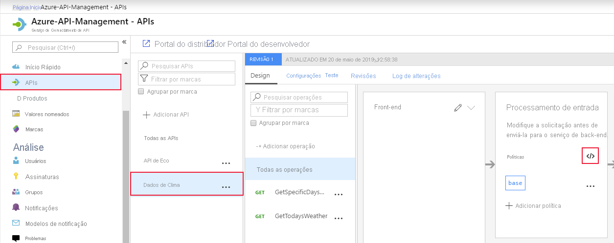Click Adicionar API
The width and height of the screenshot is (614, 243).
point(171,115)
